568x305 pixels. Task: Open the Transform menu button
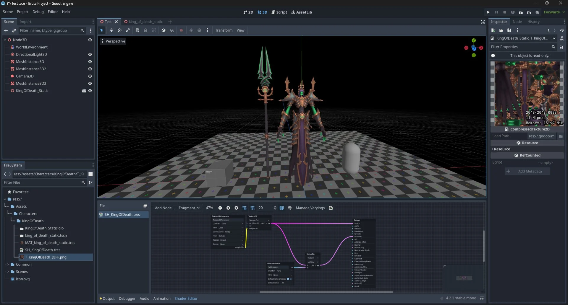pos(224,30)
